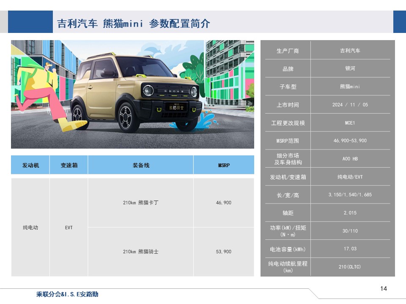Click the price 46,900
Image resolution: width=406 pixels, height=304 pixels.
[x=224, y=203]
